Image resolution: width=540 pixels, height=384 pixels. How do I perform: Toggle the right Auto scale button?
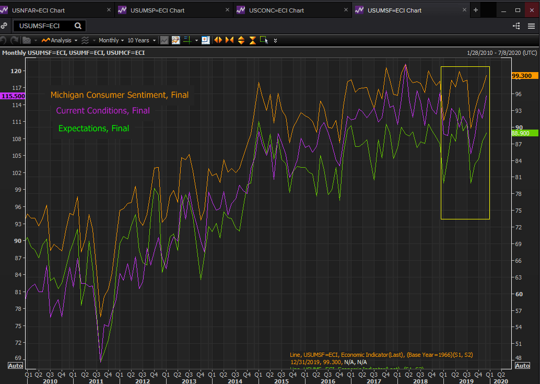point(522,366)
